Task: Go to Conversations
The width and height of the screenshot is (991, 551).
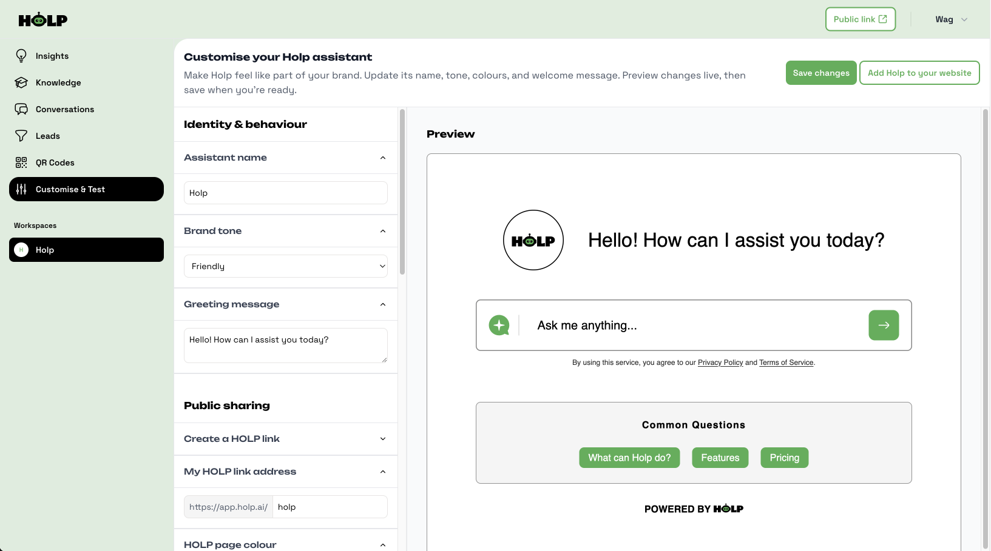Action: tap(86, 109)
